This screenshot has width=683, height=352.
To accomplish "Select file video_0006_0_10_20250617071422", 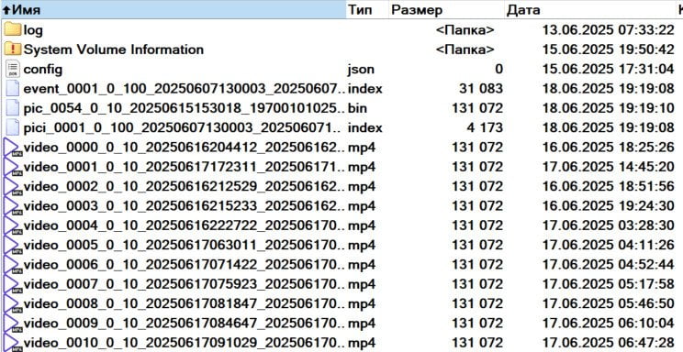I will [185, 265].
